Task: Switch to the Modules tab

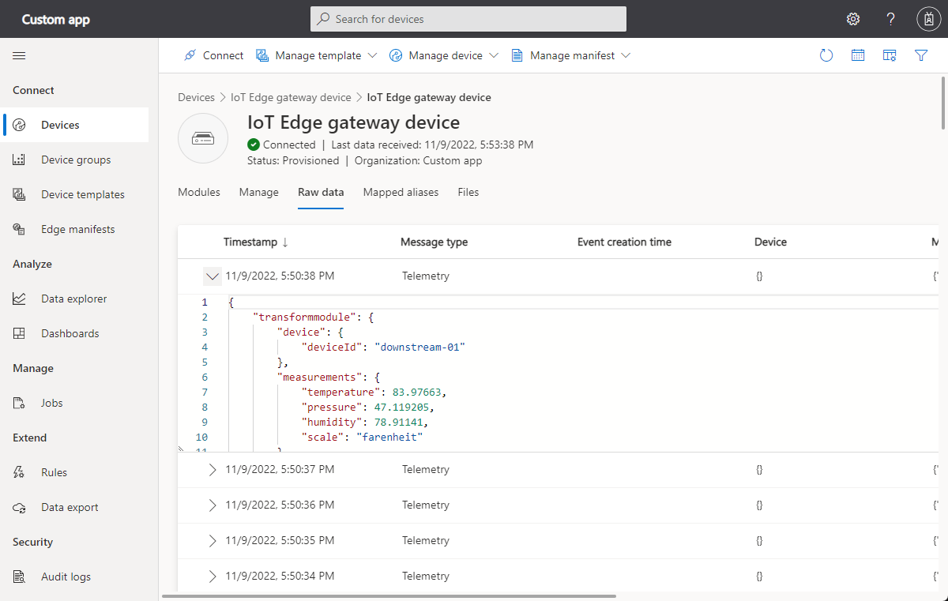Action: (199, 192)
